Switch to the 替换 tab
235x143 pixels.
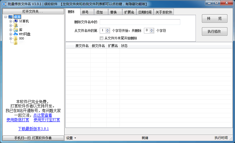(113, 12)
